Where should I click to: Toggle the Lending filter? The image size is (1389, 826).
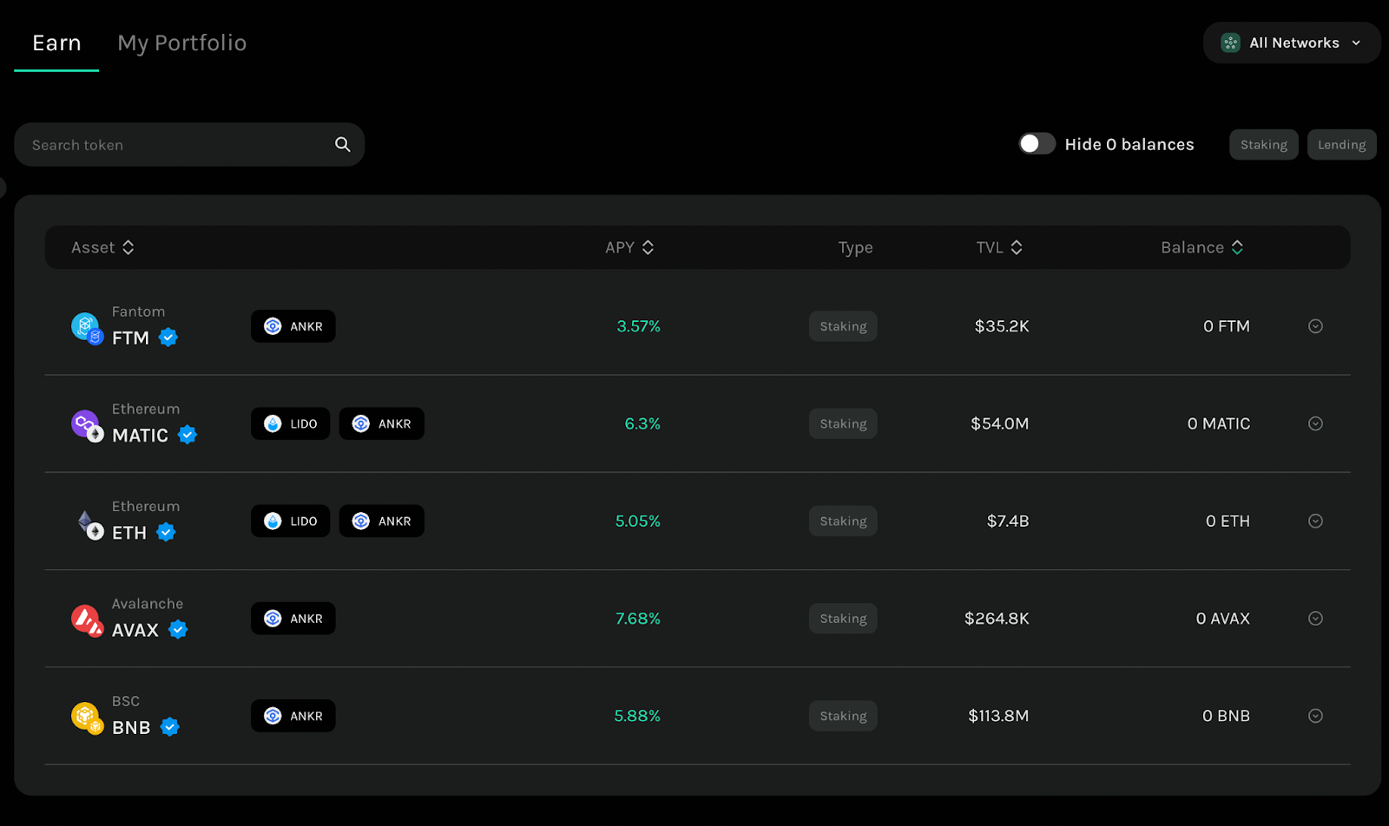click(x=1341, y=145)
